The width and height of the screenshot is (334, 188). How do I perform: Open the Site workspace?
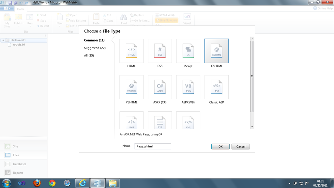coord(23,146)
